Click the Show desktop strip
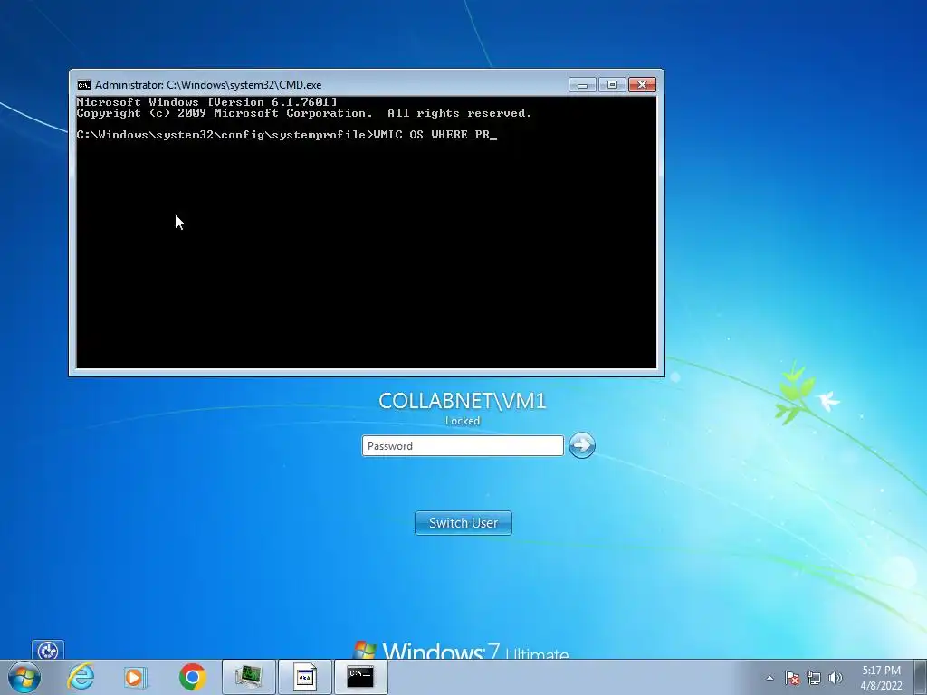 [x=921, y=677]
